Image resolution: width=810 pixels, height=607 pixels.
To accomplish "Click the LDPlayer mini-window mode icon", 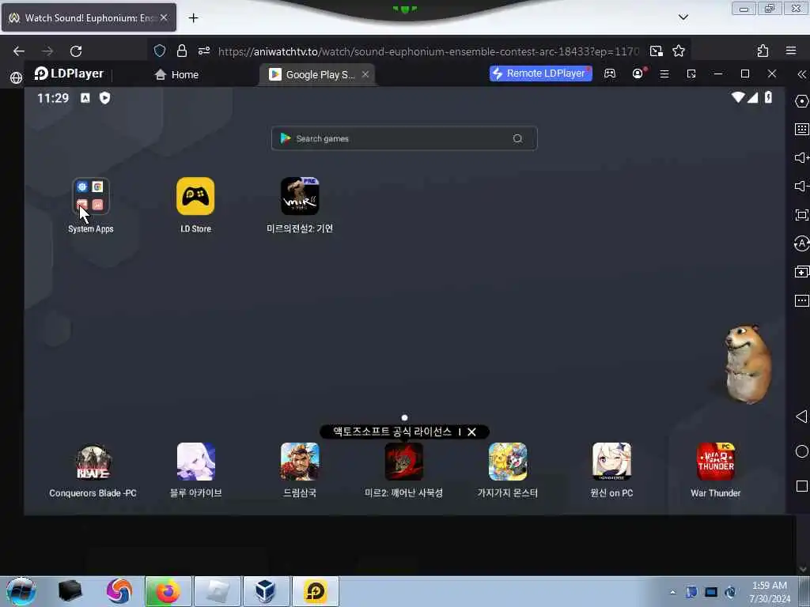I will 691,74.
